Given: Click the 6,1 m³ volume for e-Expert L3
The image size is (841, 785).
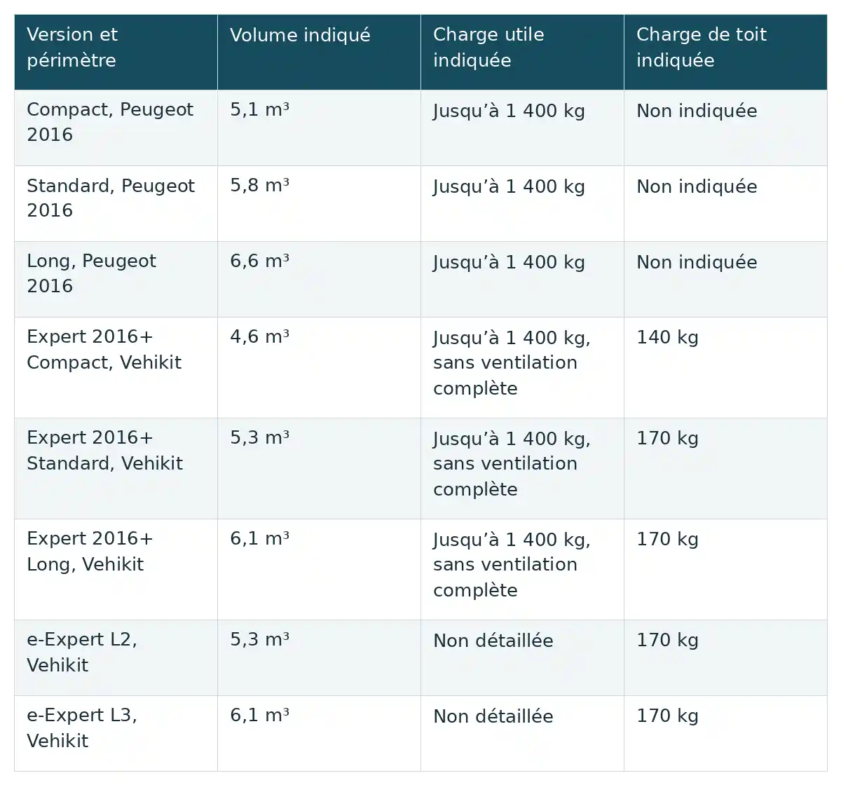Looking at the screenshot, I should (x=259, y=716).
